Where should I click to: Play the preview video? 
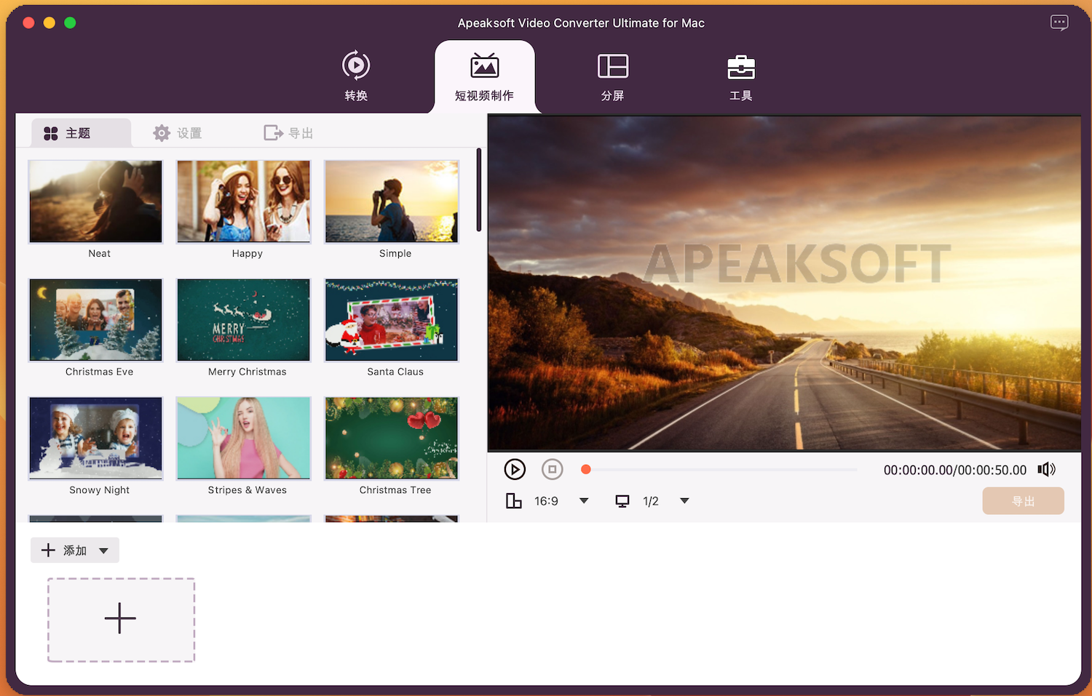pyautogui.click(x=515, y=470)
